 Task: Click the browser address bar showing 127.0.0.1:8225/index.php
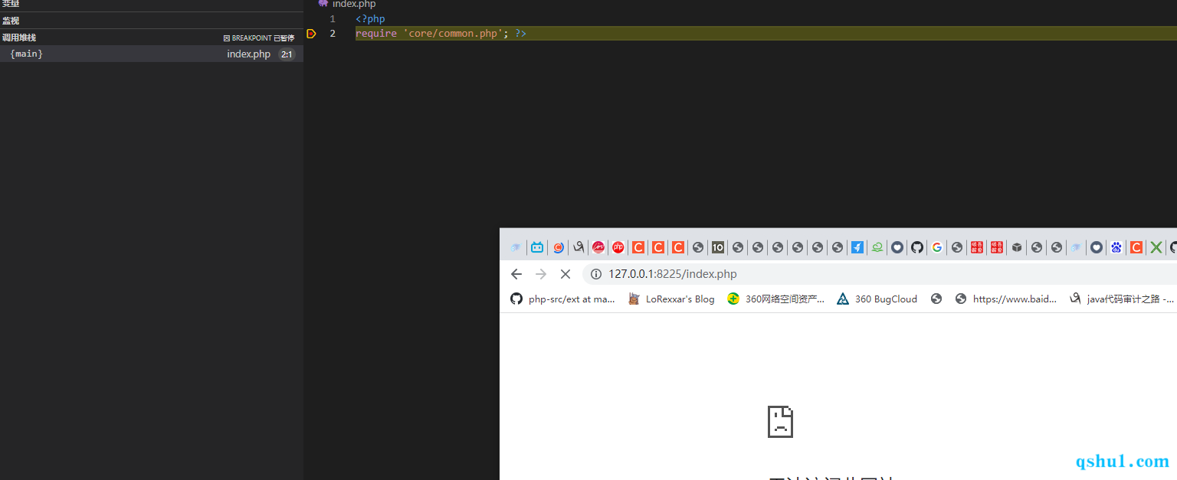(x=881, y=274)
